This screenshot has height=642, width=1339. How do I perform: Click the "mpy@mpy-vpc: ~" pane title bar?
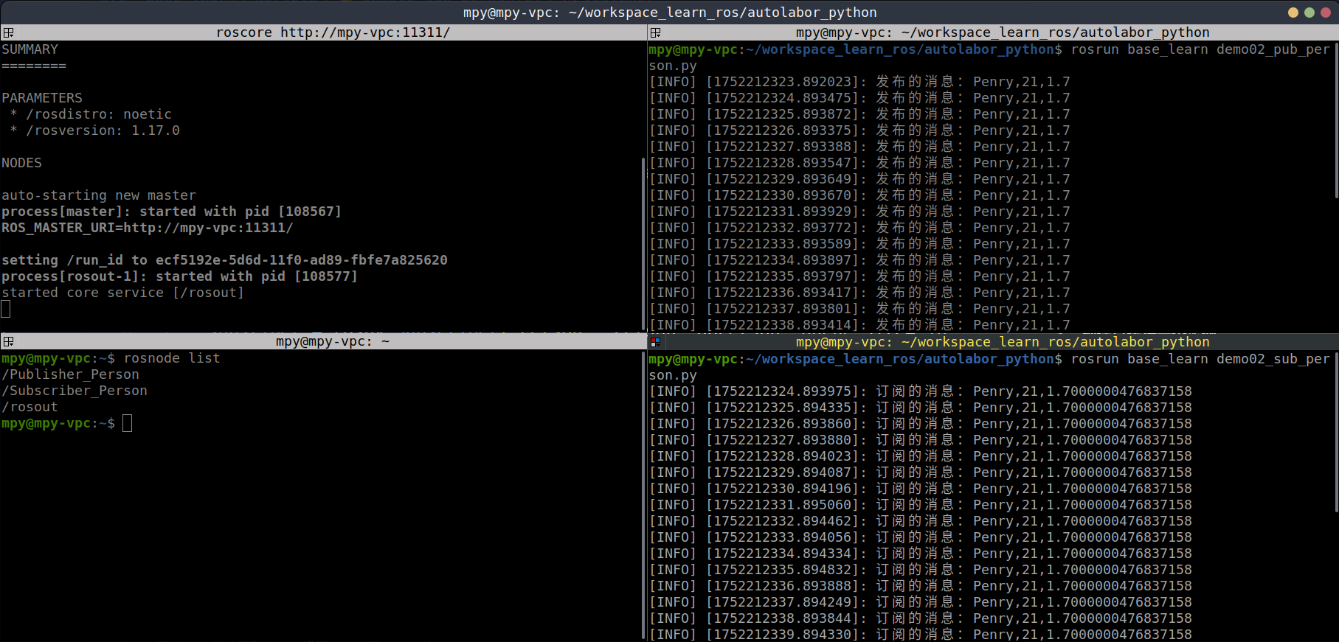coord(332,341)
